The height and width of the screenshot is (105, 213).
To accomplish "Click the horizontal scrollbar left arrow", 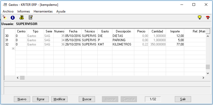I will 18,78.
